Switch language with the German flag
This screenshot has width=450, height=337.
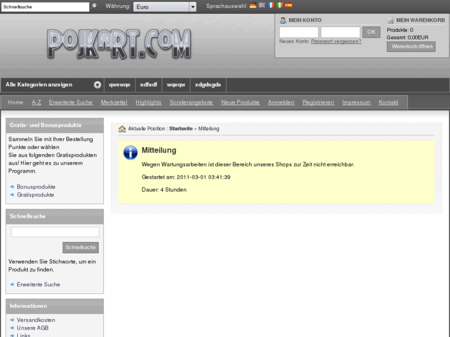click(253, 6)
